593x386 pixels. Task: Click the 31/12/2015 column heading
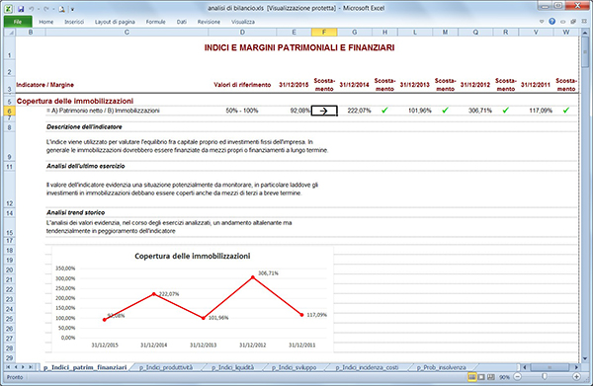(294, 85)
